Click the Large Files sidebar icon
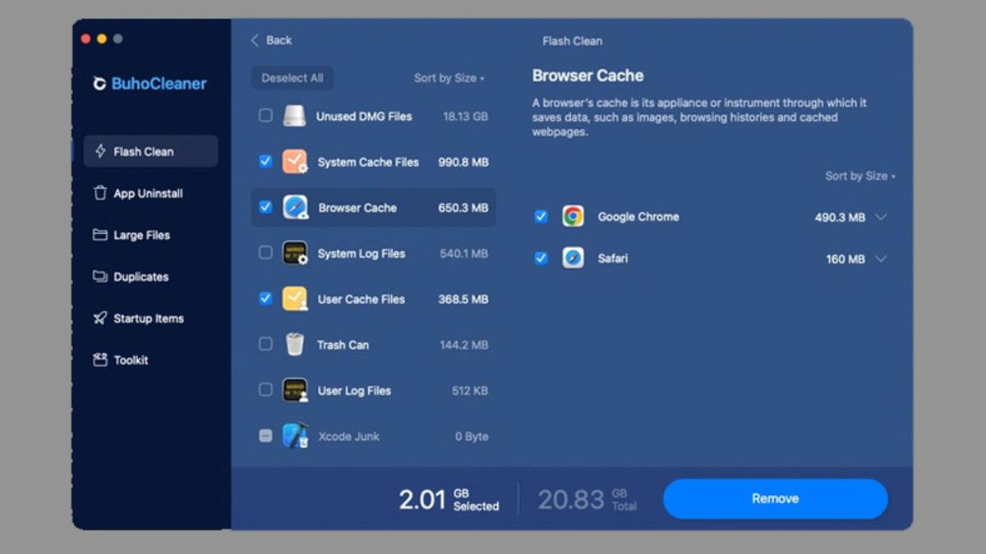The height and width of the screenshot is (554, 986). 101,235
